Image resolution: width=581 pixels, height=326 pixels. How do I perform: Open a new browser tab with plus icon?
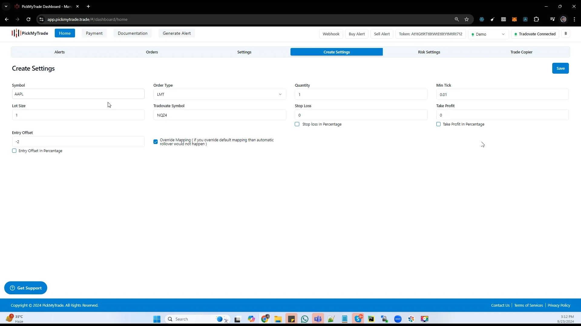pos(88,6)
